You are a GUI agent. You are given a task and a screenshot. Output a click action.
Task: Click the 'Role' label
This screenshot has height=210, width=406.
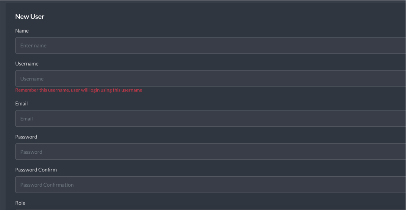click(20, 203)
